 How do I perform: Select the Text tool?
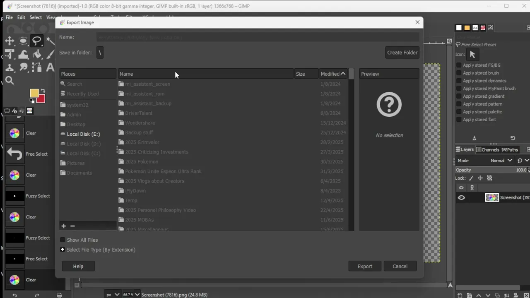[51, 67]
